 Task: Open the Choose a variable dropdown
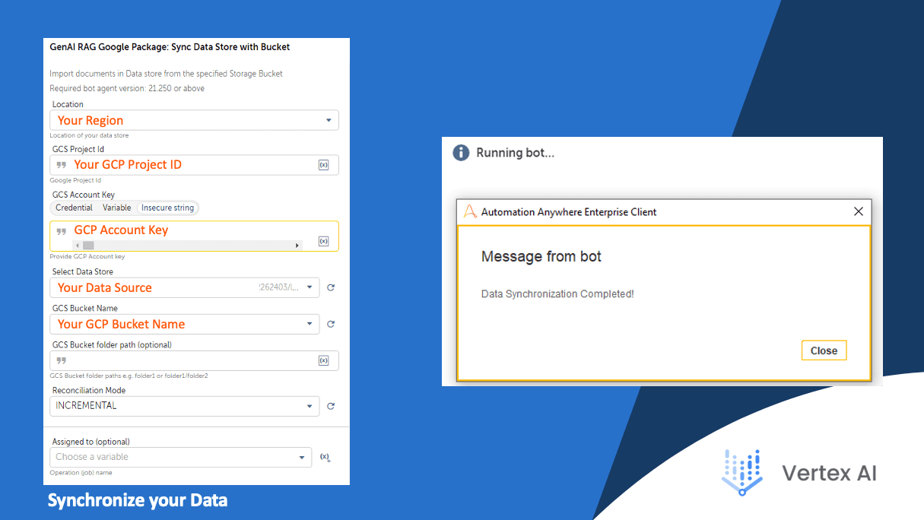point(181,457)
